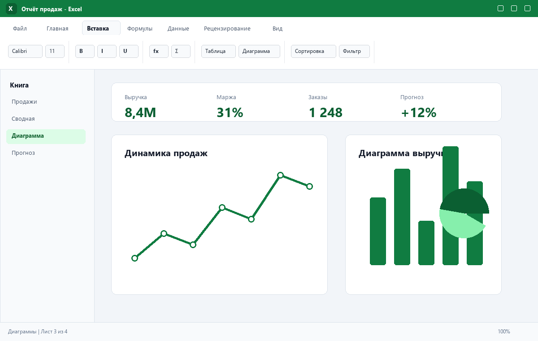
Task: Click the Заказы value 1 248
Action: 325,113
